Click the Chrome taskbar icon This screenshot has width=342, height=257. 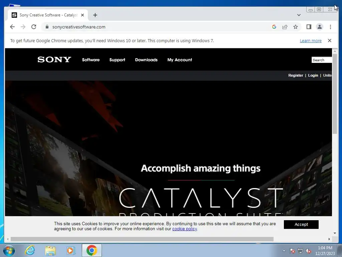(x=92, y=250)
